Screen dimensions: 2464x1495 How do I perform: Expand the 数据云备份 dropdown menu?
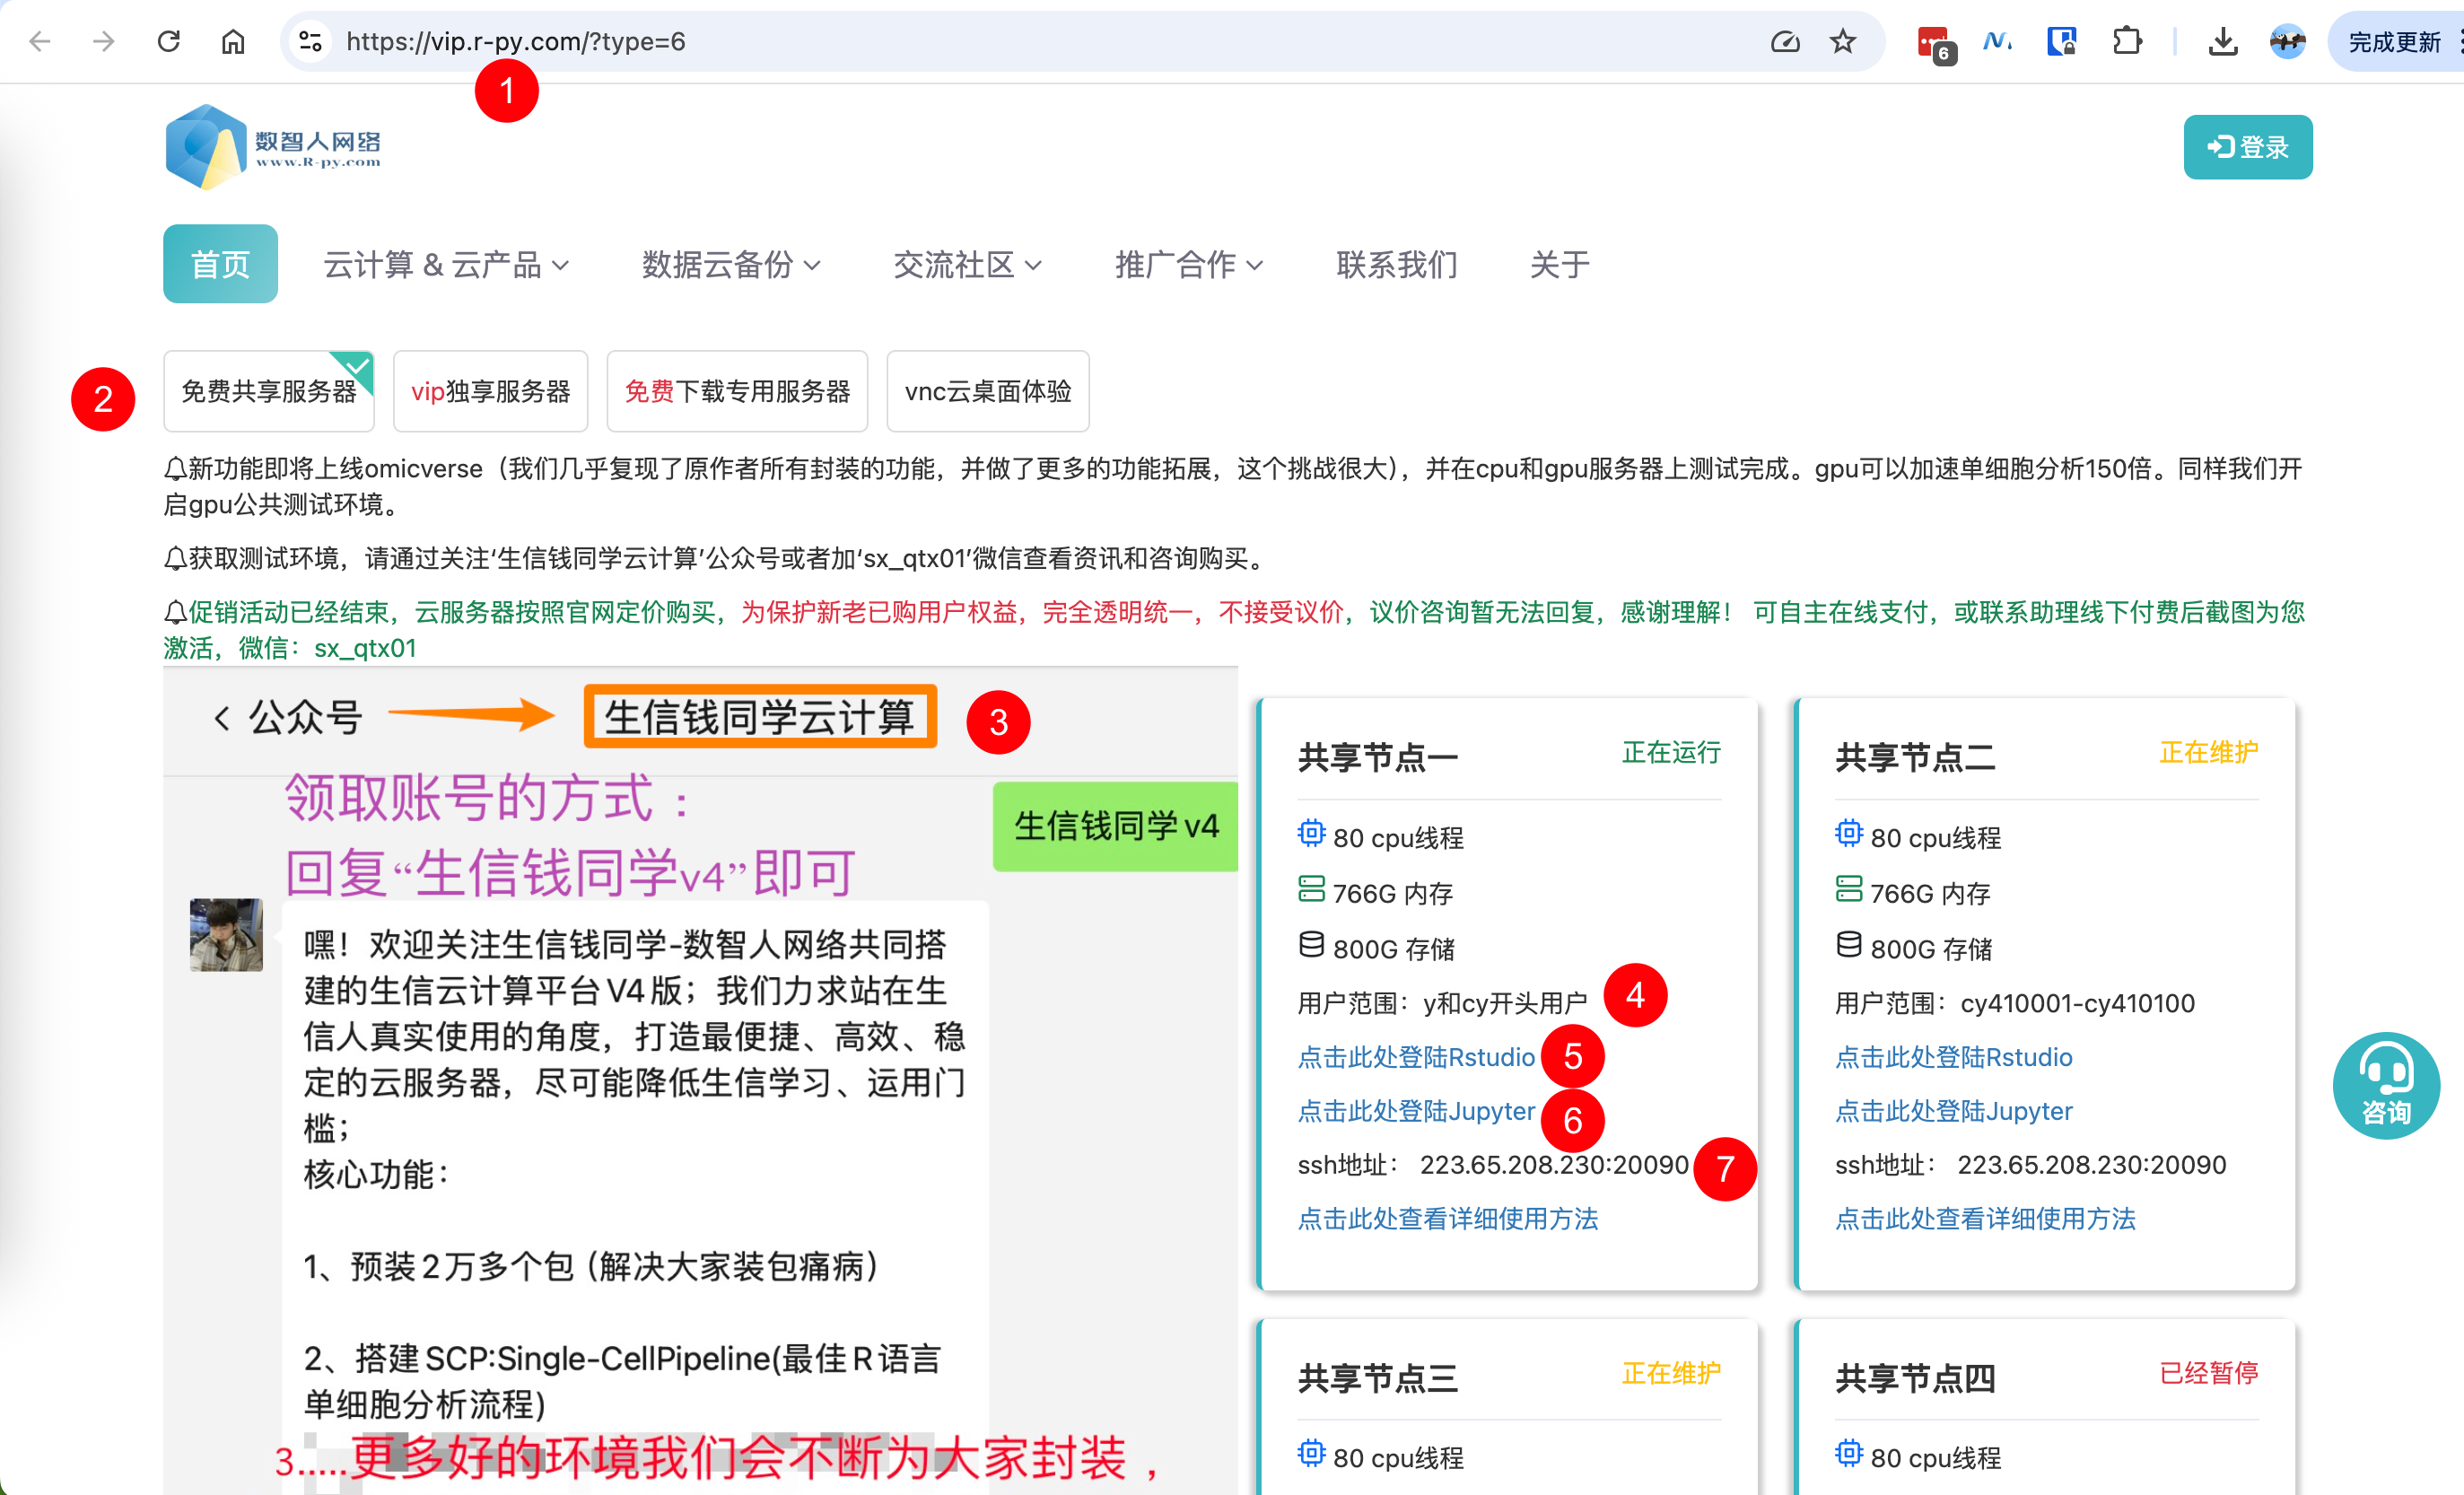[x=730, y=265]
